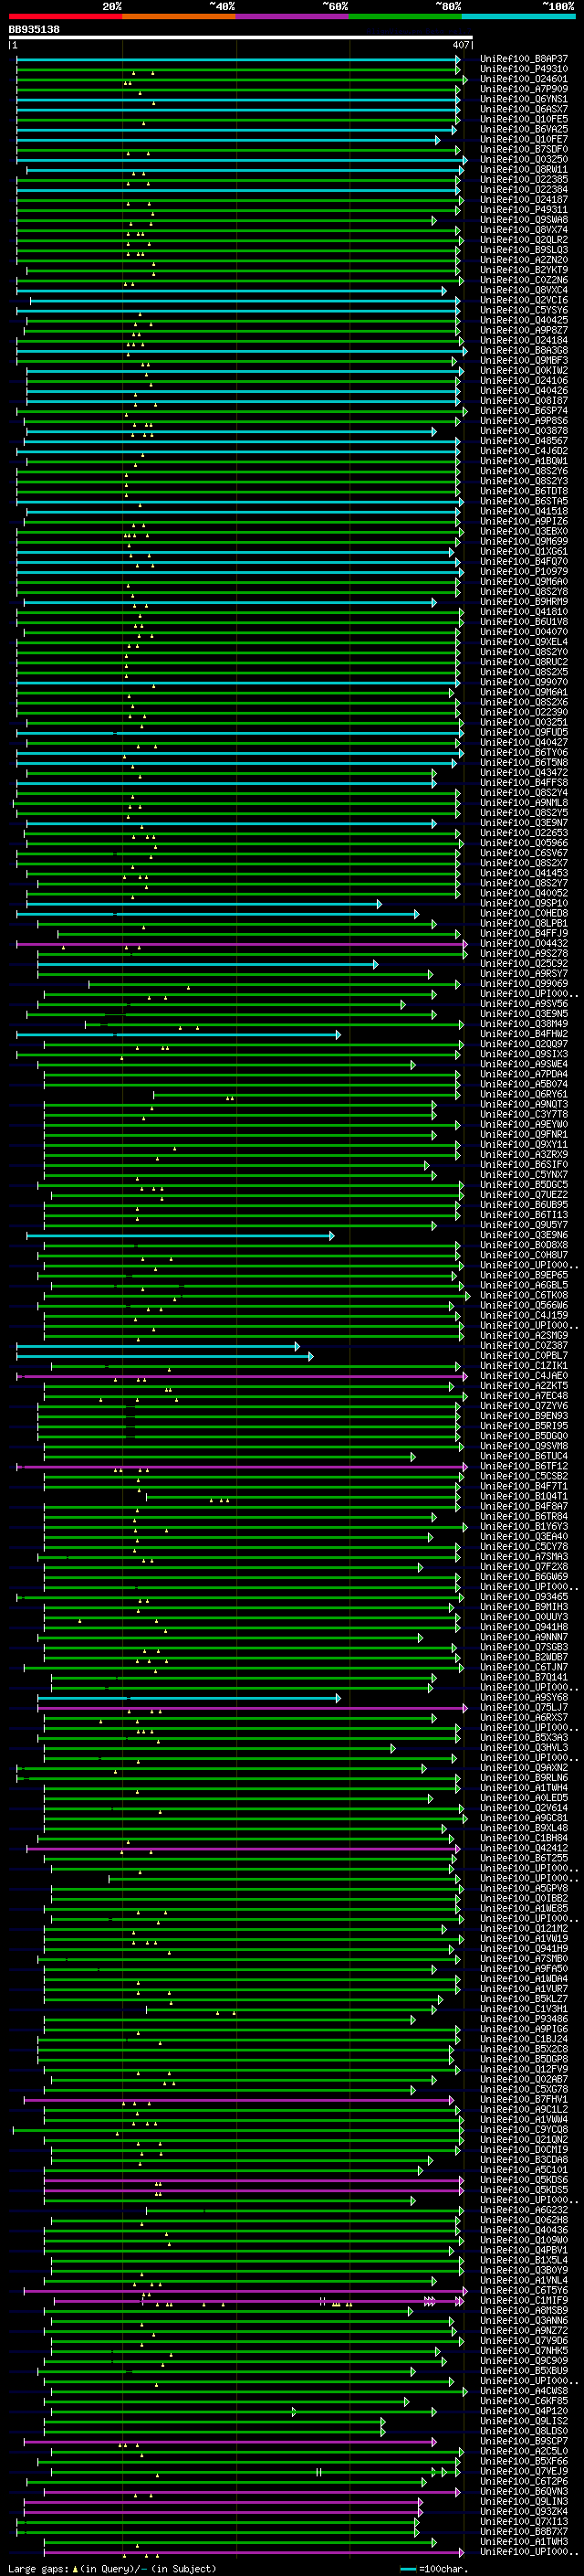Select label UniRef100_Q38M49
Viewport: 584px width, 2576px height.
pyautogui.click(x=524, y=1023)
